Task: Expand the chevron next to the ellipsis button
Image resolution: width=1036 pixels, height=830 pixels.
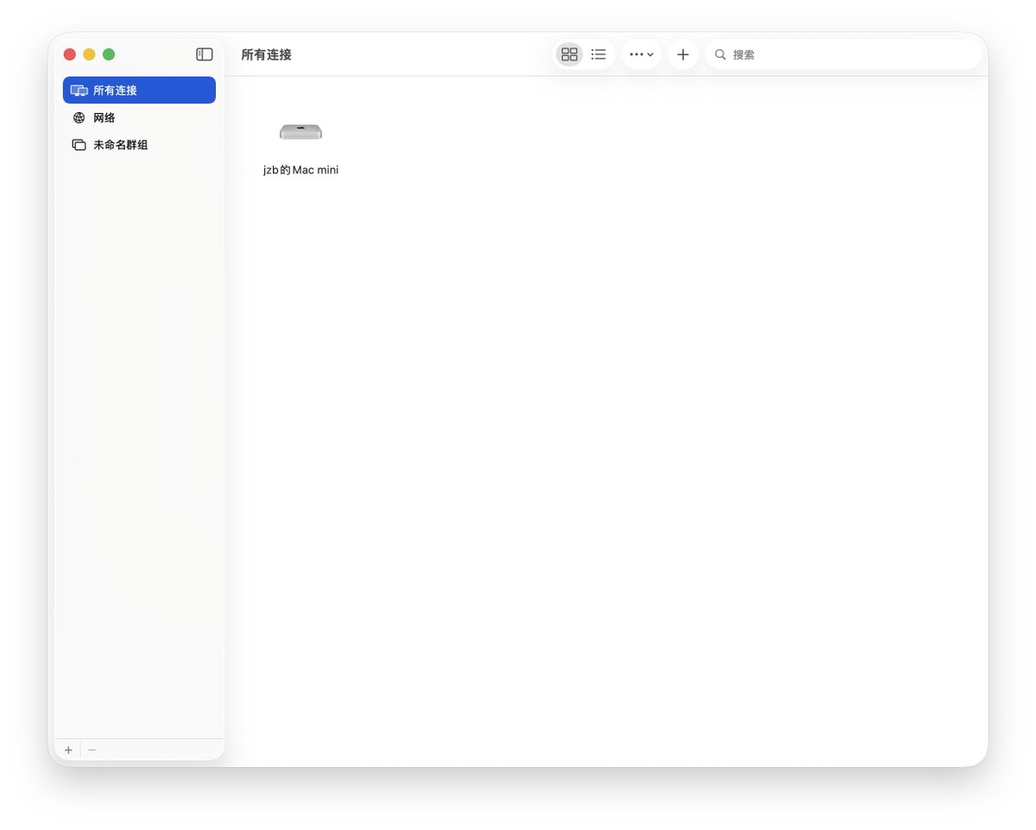Action: pos(648,54)
